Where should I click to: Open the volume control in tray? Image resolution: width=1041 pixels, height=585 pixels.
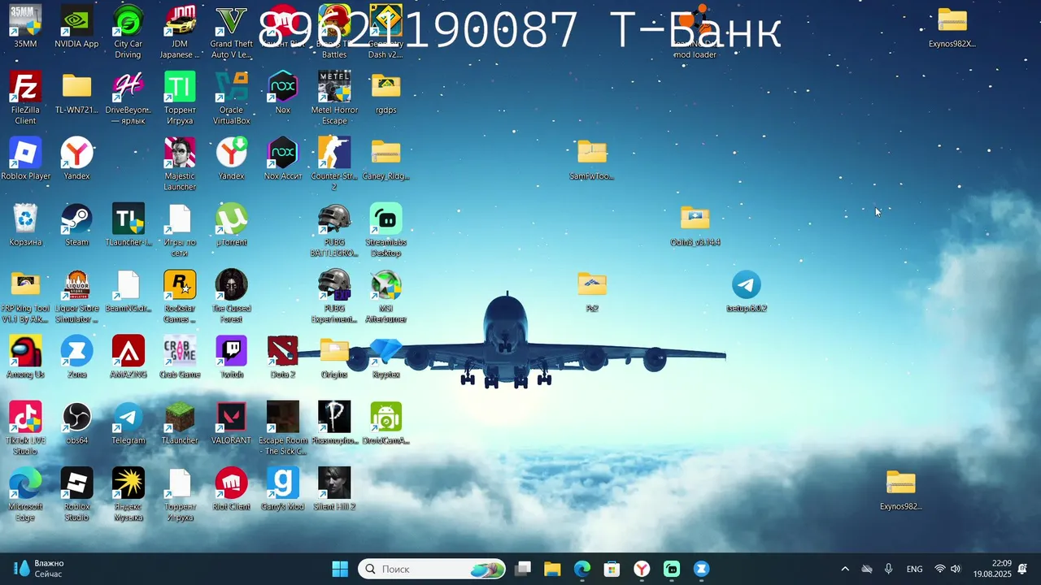tap(956, 569)
